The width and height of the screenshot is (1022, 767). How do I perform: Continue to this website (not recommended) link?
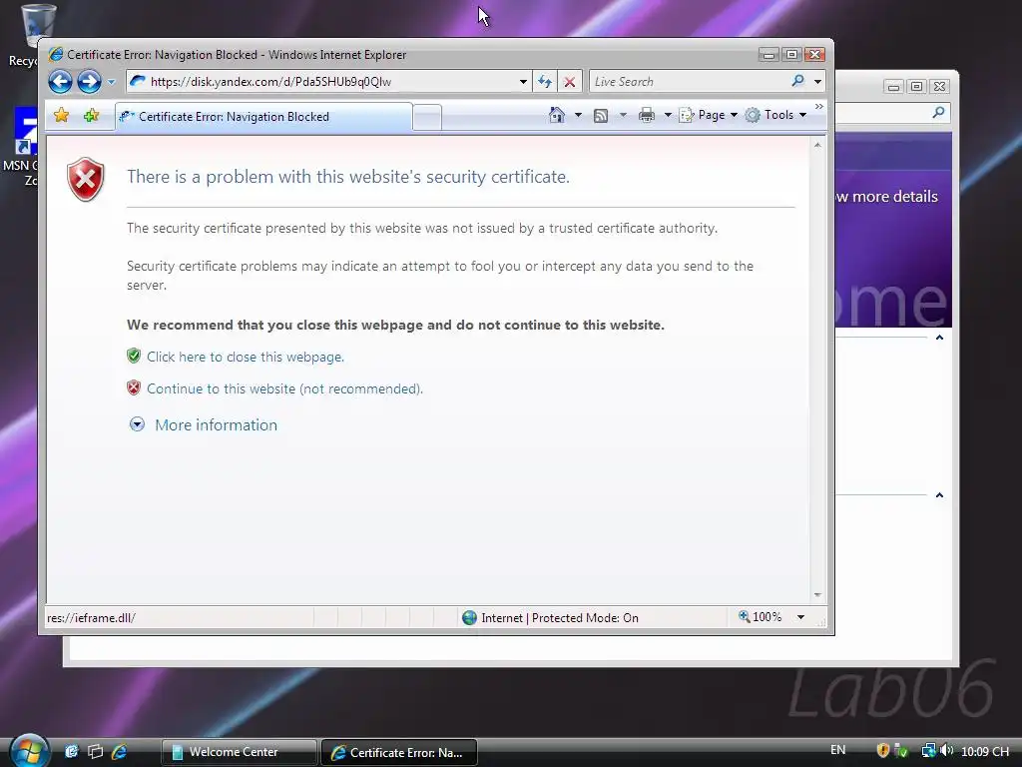pos(284,388)
